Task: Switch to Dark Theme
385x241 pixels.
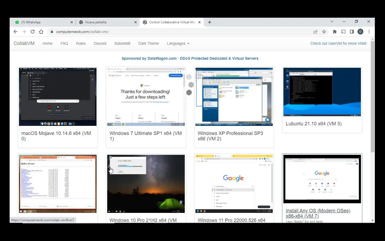Action: click(149, 43)
